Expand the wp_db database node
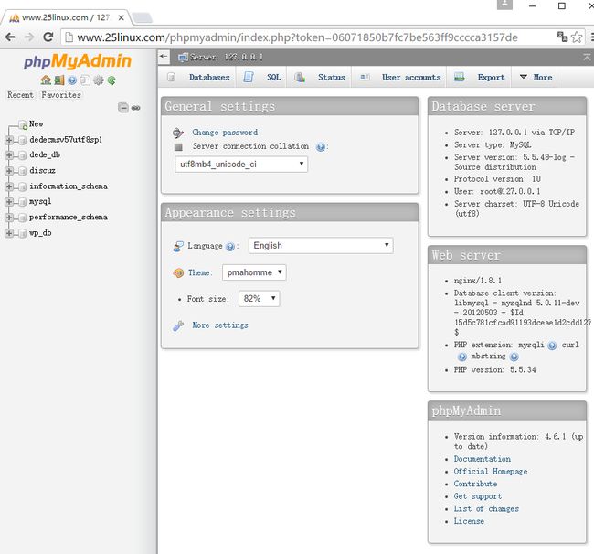This screenshot has width=594, height=554. pyautogui.click(x=9, y=233)
